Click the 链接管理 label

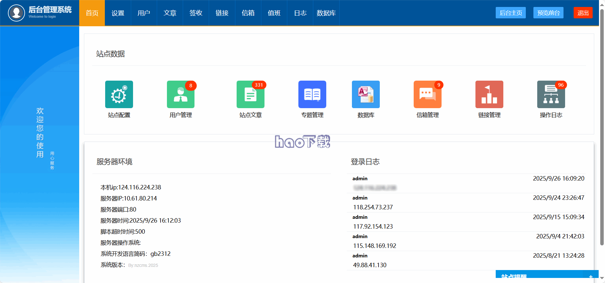coord(489,115)
